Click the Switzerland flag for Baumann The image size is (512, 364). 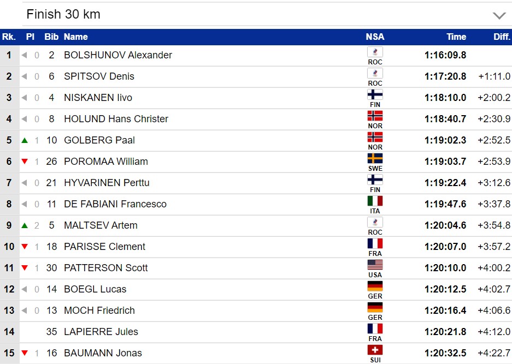(375, 350)
